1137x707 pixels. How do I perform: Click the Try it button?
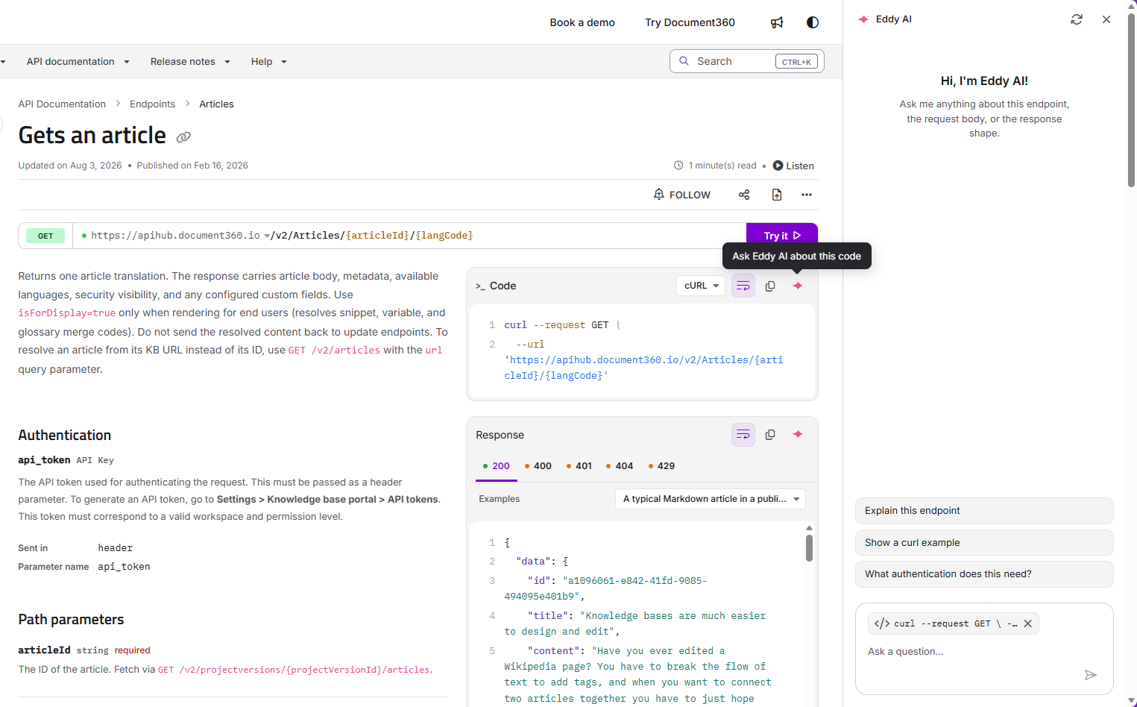coord(782,236)
